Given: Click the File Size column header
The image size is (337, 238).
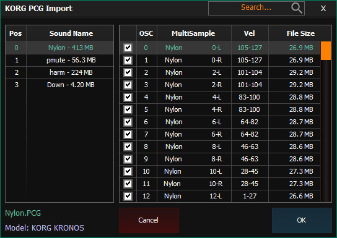Looking at the screenshot, I should click(x=300, y=33).
